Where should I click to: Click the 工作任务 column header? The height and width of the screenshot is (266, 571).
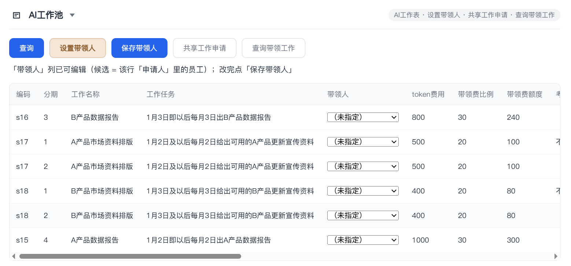coord(161,94)
